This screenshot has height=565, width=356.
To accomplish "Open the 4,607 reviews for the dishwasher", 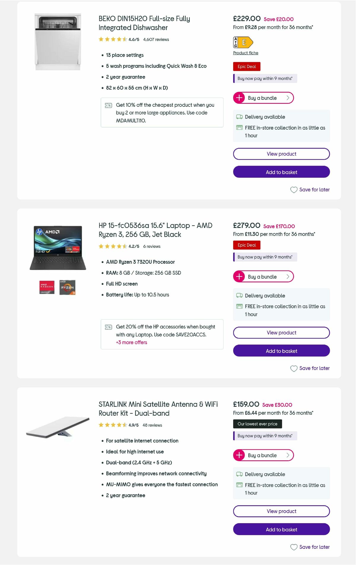I will pyautogui.click(x=156, y=39).
